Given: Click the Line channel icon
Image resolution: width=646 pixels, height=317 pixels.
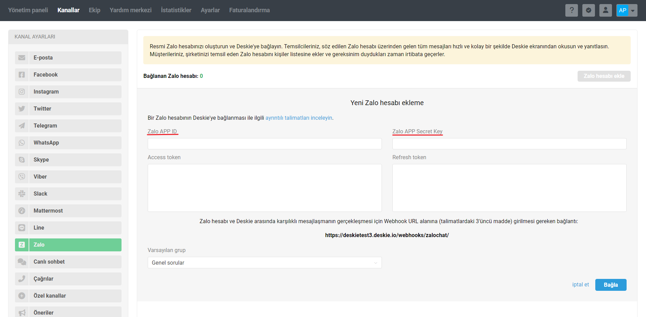Looking at the screenshot, I should point(22,228).
